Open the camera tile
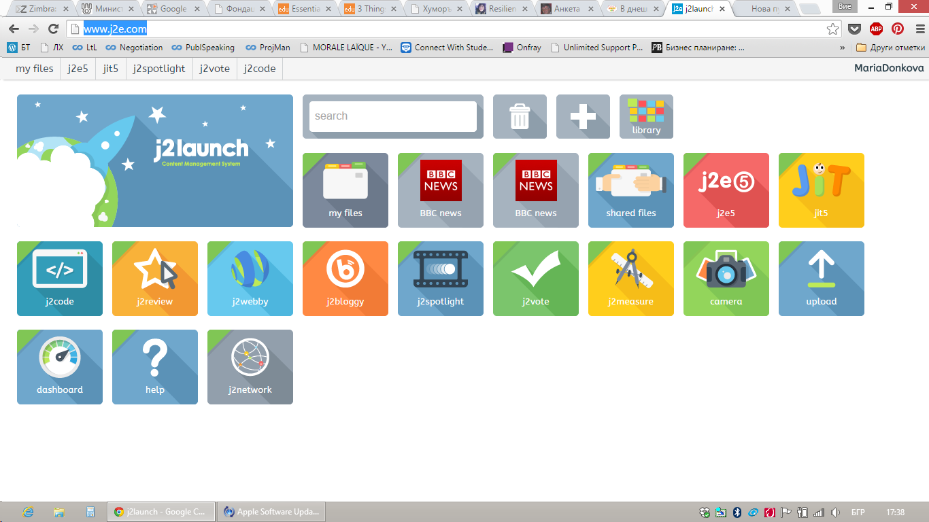 (x=726, y=279)
